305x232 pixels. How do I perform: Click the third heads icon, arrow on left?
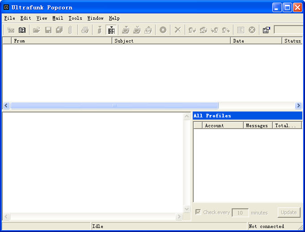pos(215,30)
